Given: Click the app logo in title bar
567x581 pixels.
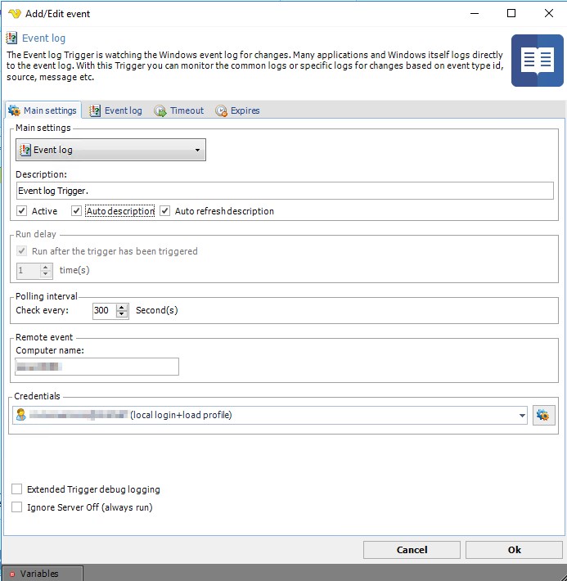Looking at the screenshot, I should click(14, 13).
